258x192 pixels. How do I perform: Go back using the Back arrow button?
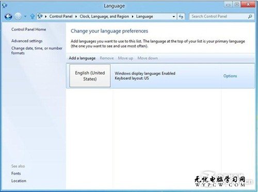tap(8, 16)
